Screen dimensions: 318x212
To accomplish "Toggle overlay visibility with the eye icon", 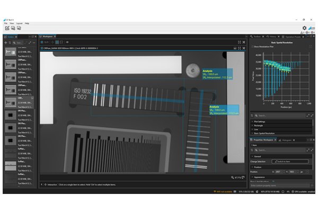I will click(x=67, y=42).
